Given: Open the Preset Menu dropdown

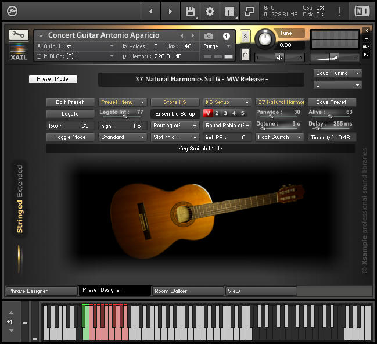Looking at the screenshot, I should pyautogui.click(x=123, y=102).
